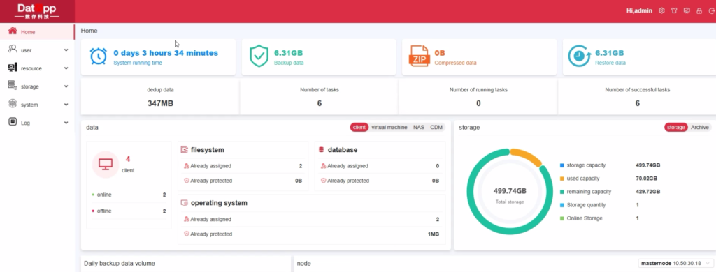Click the monitor screen icon in header

pos(687,11)
